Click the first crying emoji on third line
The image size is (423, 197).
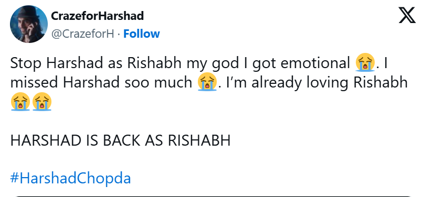point(20,101)
